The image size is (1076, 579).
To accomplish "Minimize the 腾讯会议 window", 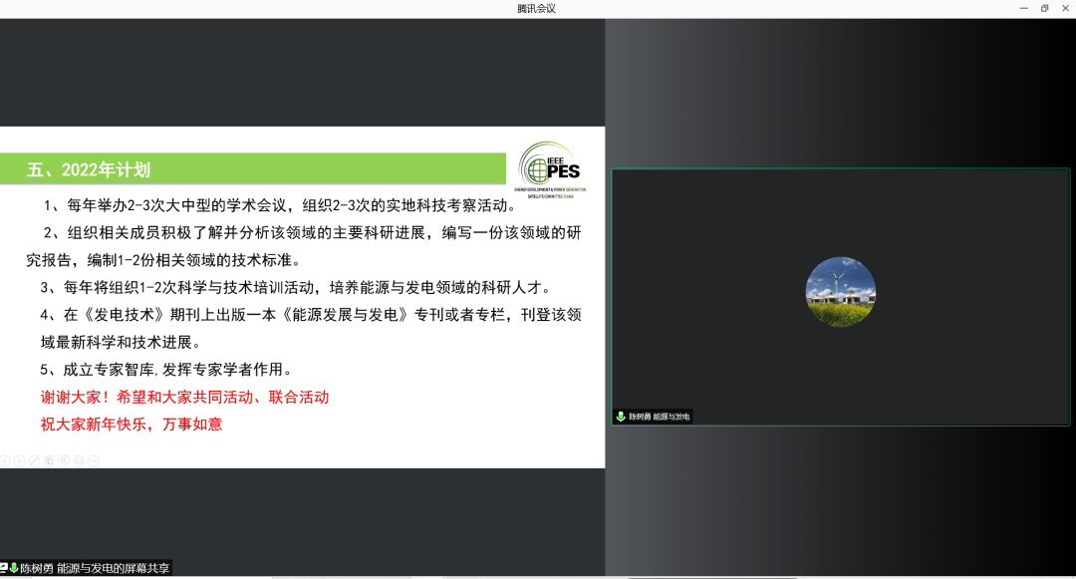I will (x=1024, y=8).
